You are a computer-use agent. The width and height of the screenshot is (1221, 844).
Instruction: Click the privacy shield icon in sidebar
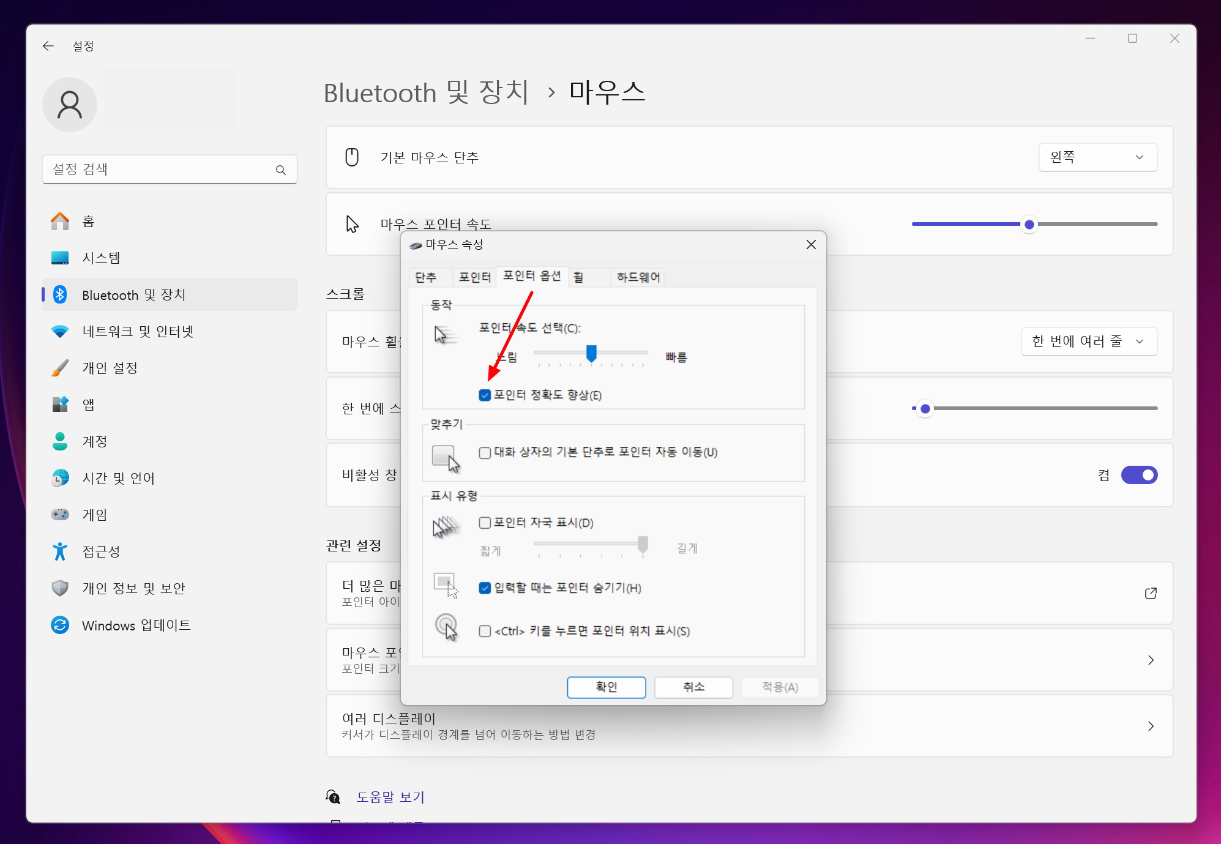60,588
